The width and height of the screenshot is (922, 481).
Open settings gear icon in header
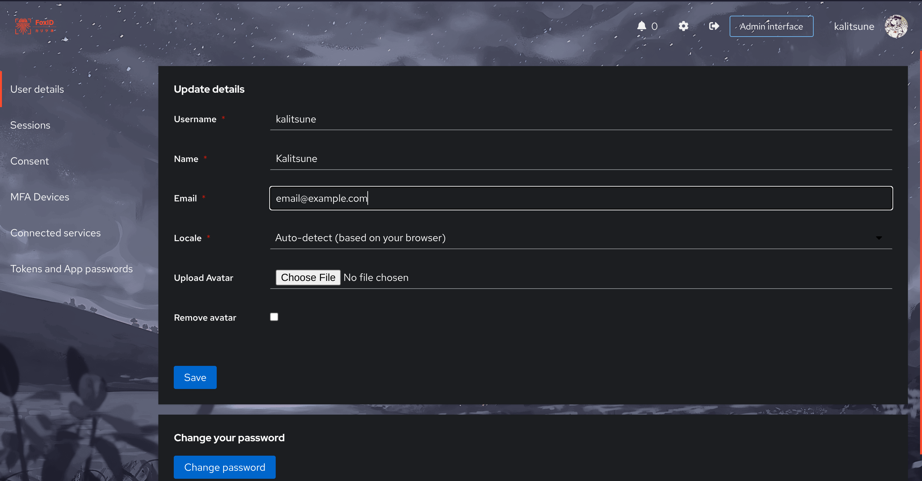pyautogui.click(x=683, y=26)
